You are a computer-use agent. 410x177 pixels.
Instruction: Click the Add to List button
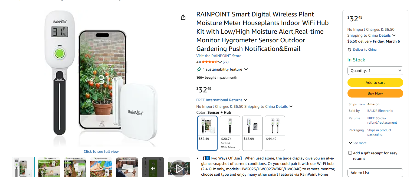tap(375, 173)
